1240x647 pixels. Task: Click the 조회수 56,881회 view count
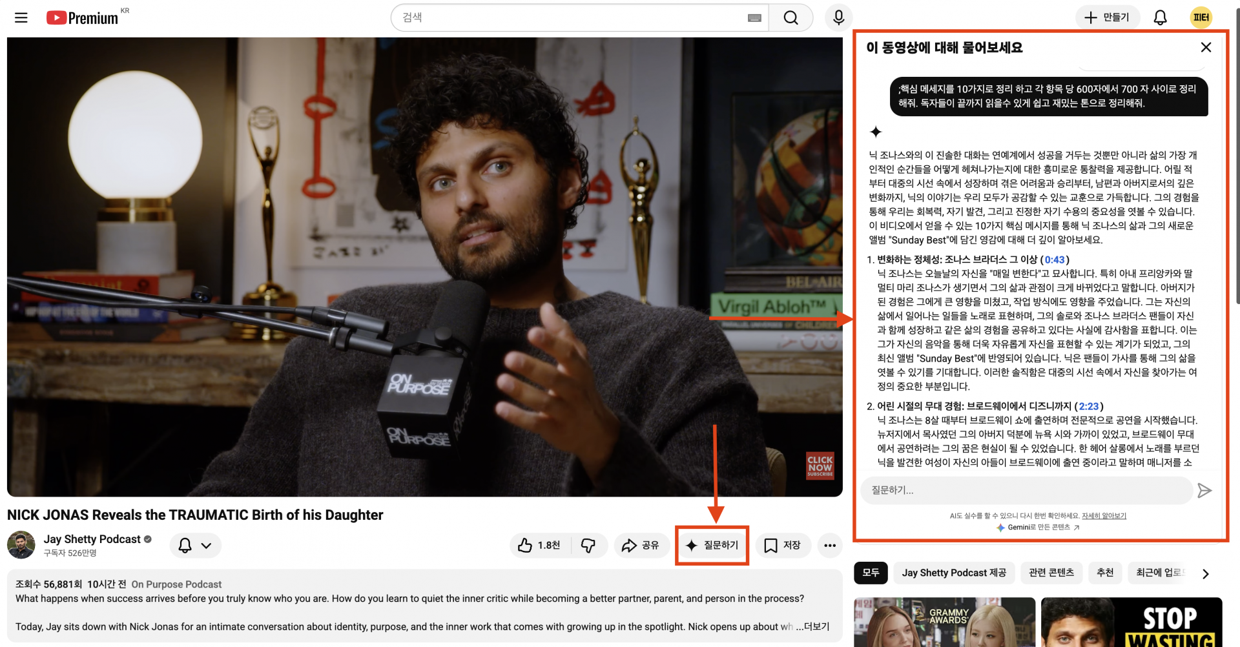(x=48, y=584)
